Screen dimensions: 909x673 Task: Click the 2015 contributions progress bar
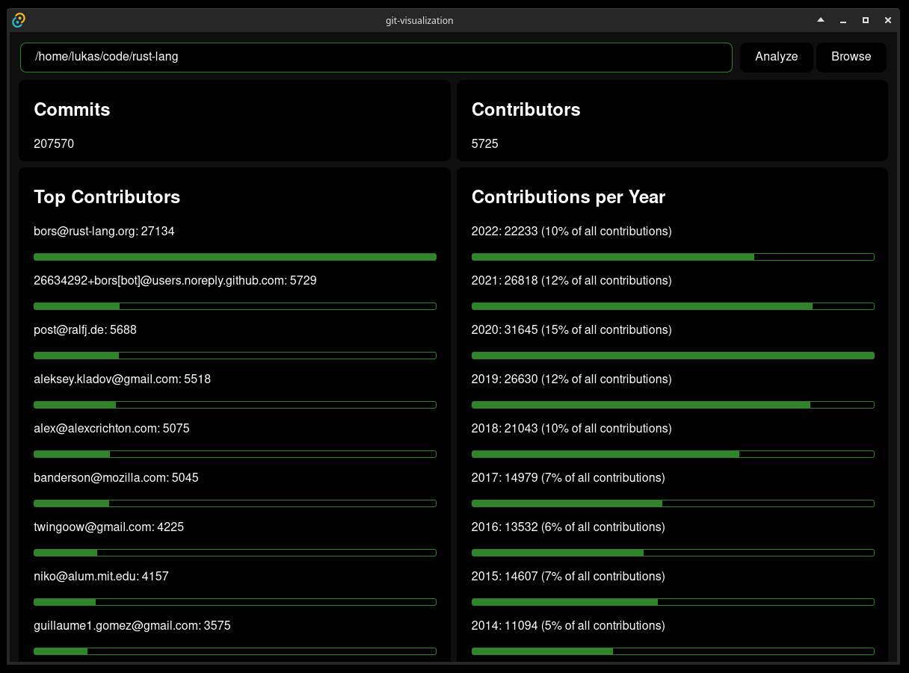coord(672,602)
